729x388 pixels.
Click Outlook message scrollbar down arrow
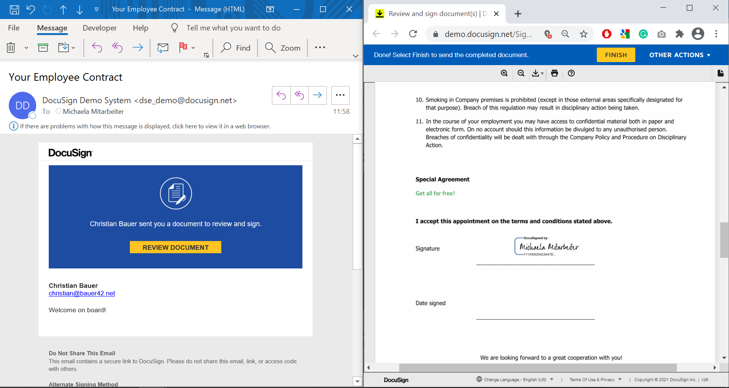tap(357, 381)
